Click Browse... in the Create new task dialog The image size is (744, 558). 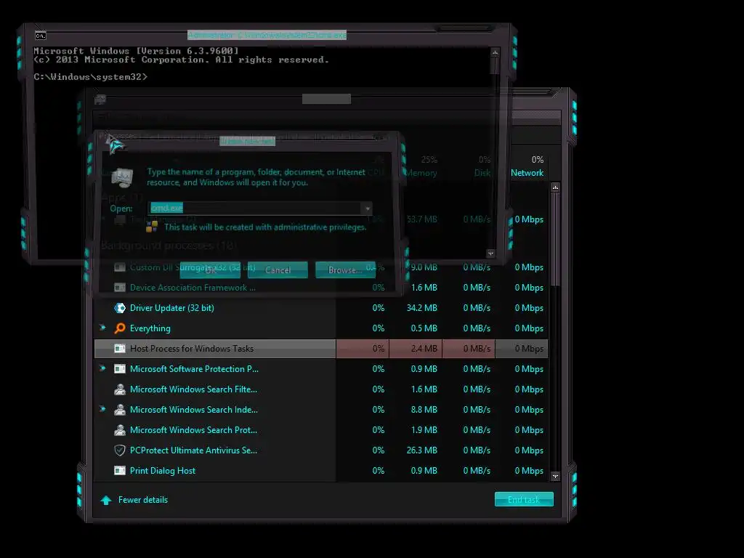345,270
